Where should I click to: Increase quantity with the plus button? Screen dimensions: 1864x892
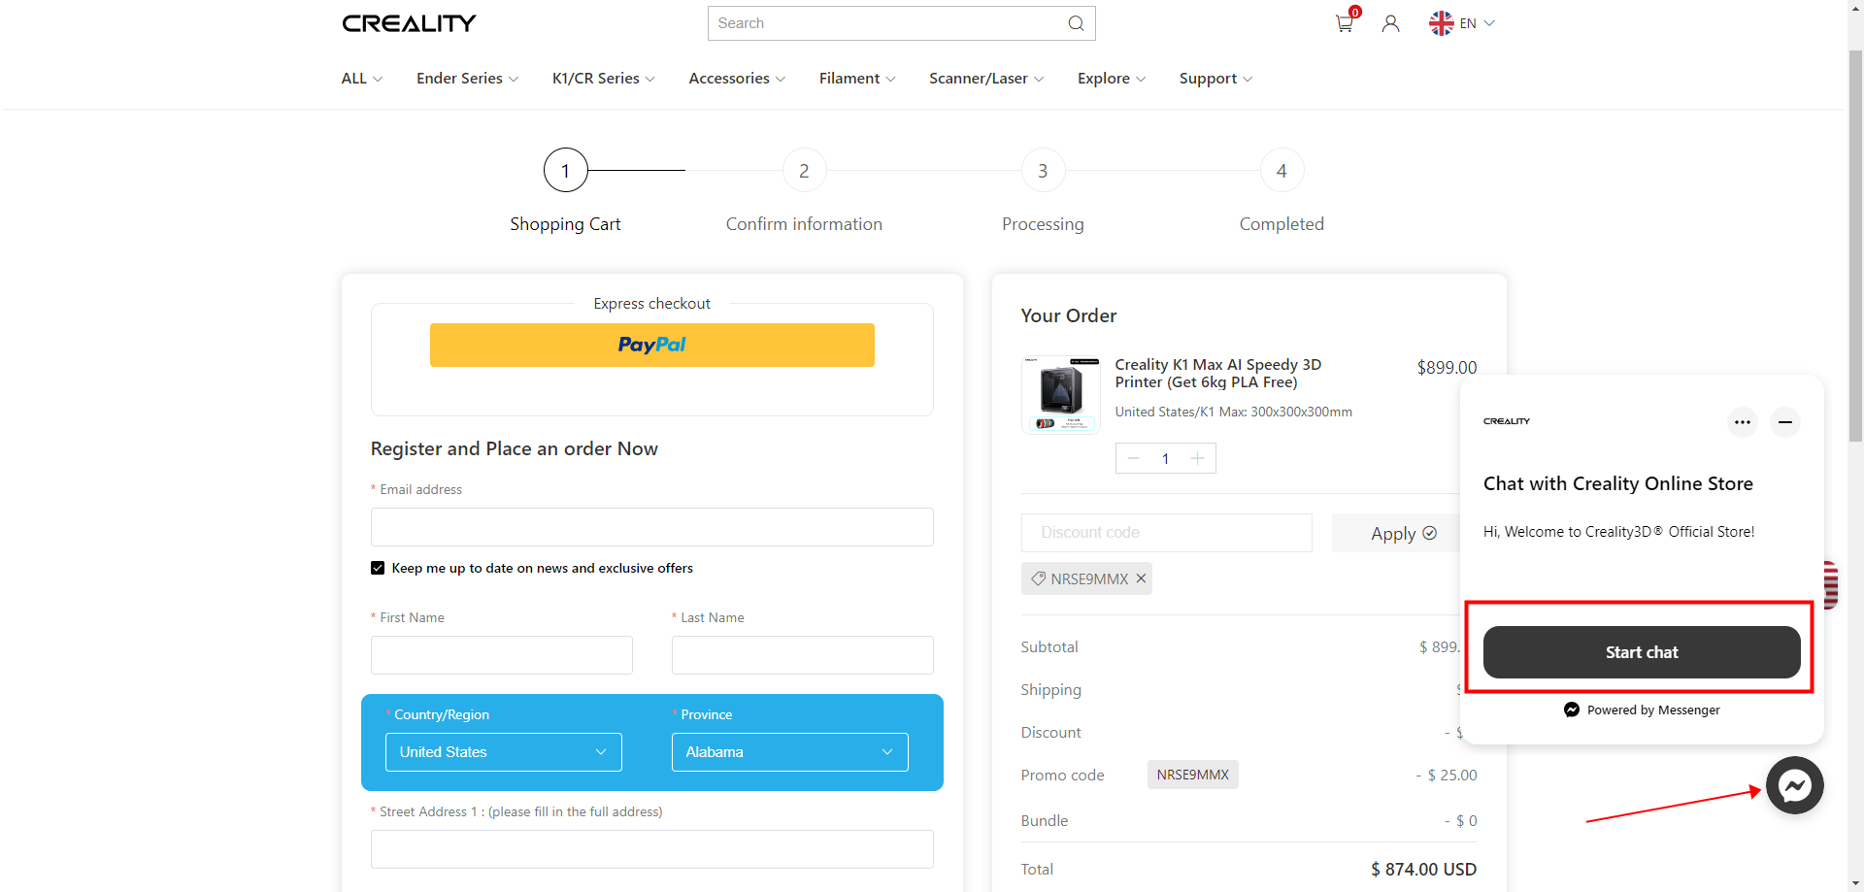point(1198,458)
